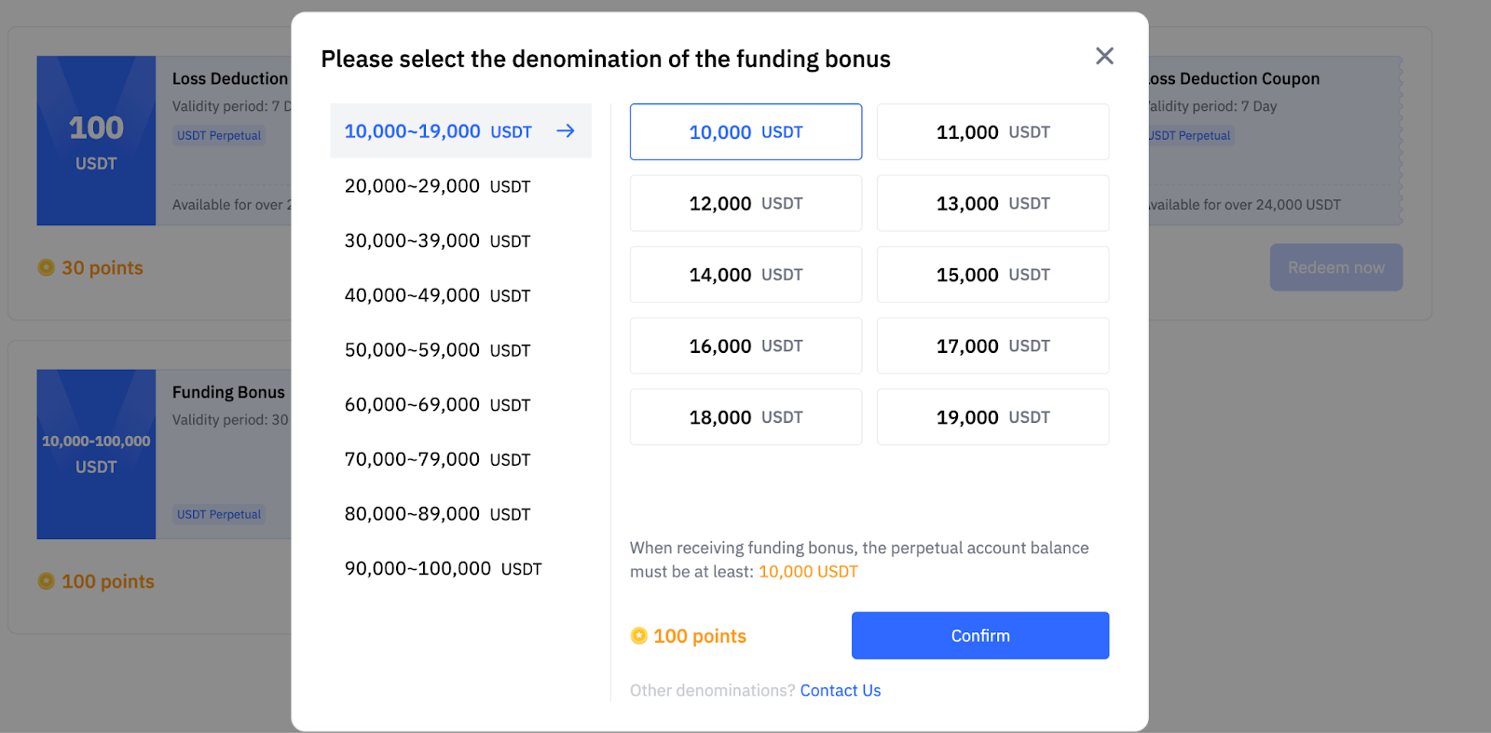Open the 90,000~100,000 USDT range
Image resolution: width=1491 pixels, height=733 pixels.
(x=443, y=569)
